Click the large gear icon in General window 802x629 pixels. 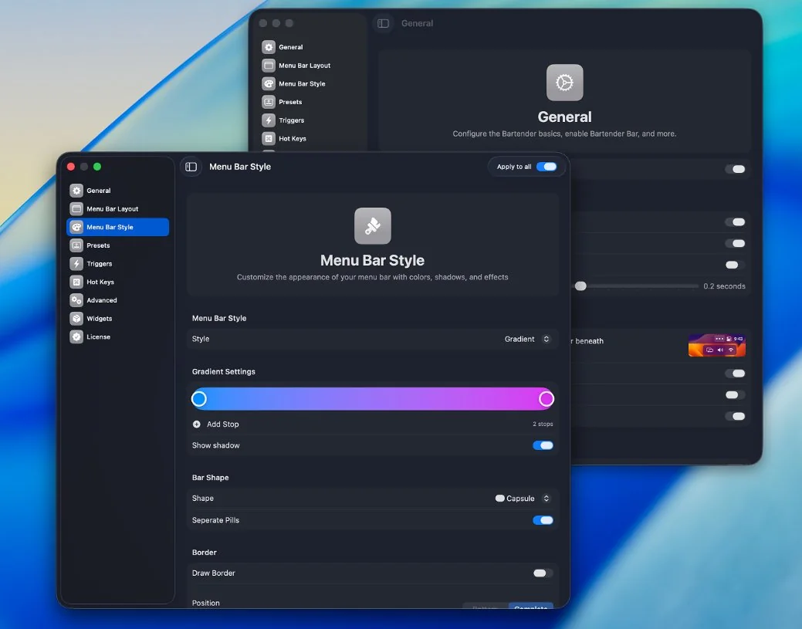pyautogui.click(x=565, y=83)
